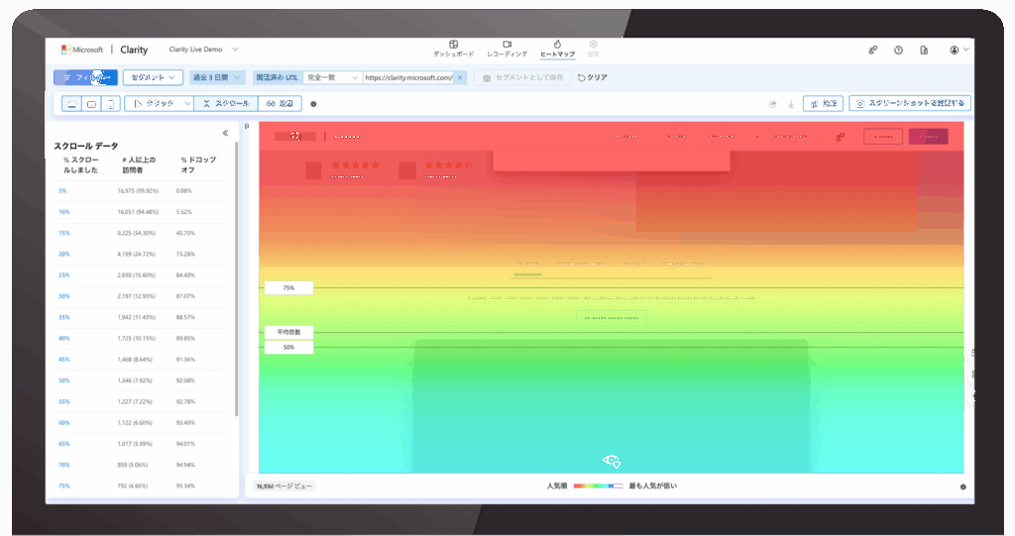The height and width of the screenshot is (536, 1015).
Task: Open the help question-mark icon
Action: pyautogui.click(x=898, y=50)
